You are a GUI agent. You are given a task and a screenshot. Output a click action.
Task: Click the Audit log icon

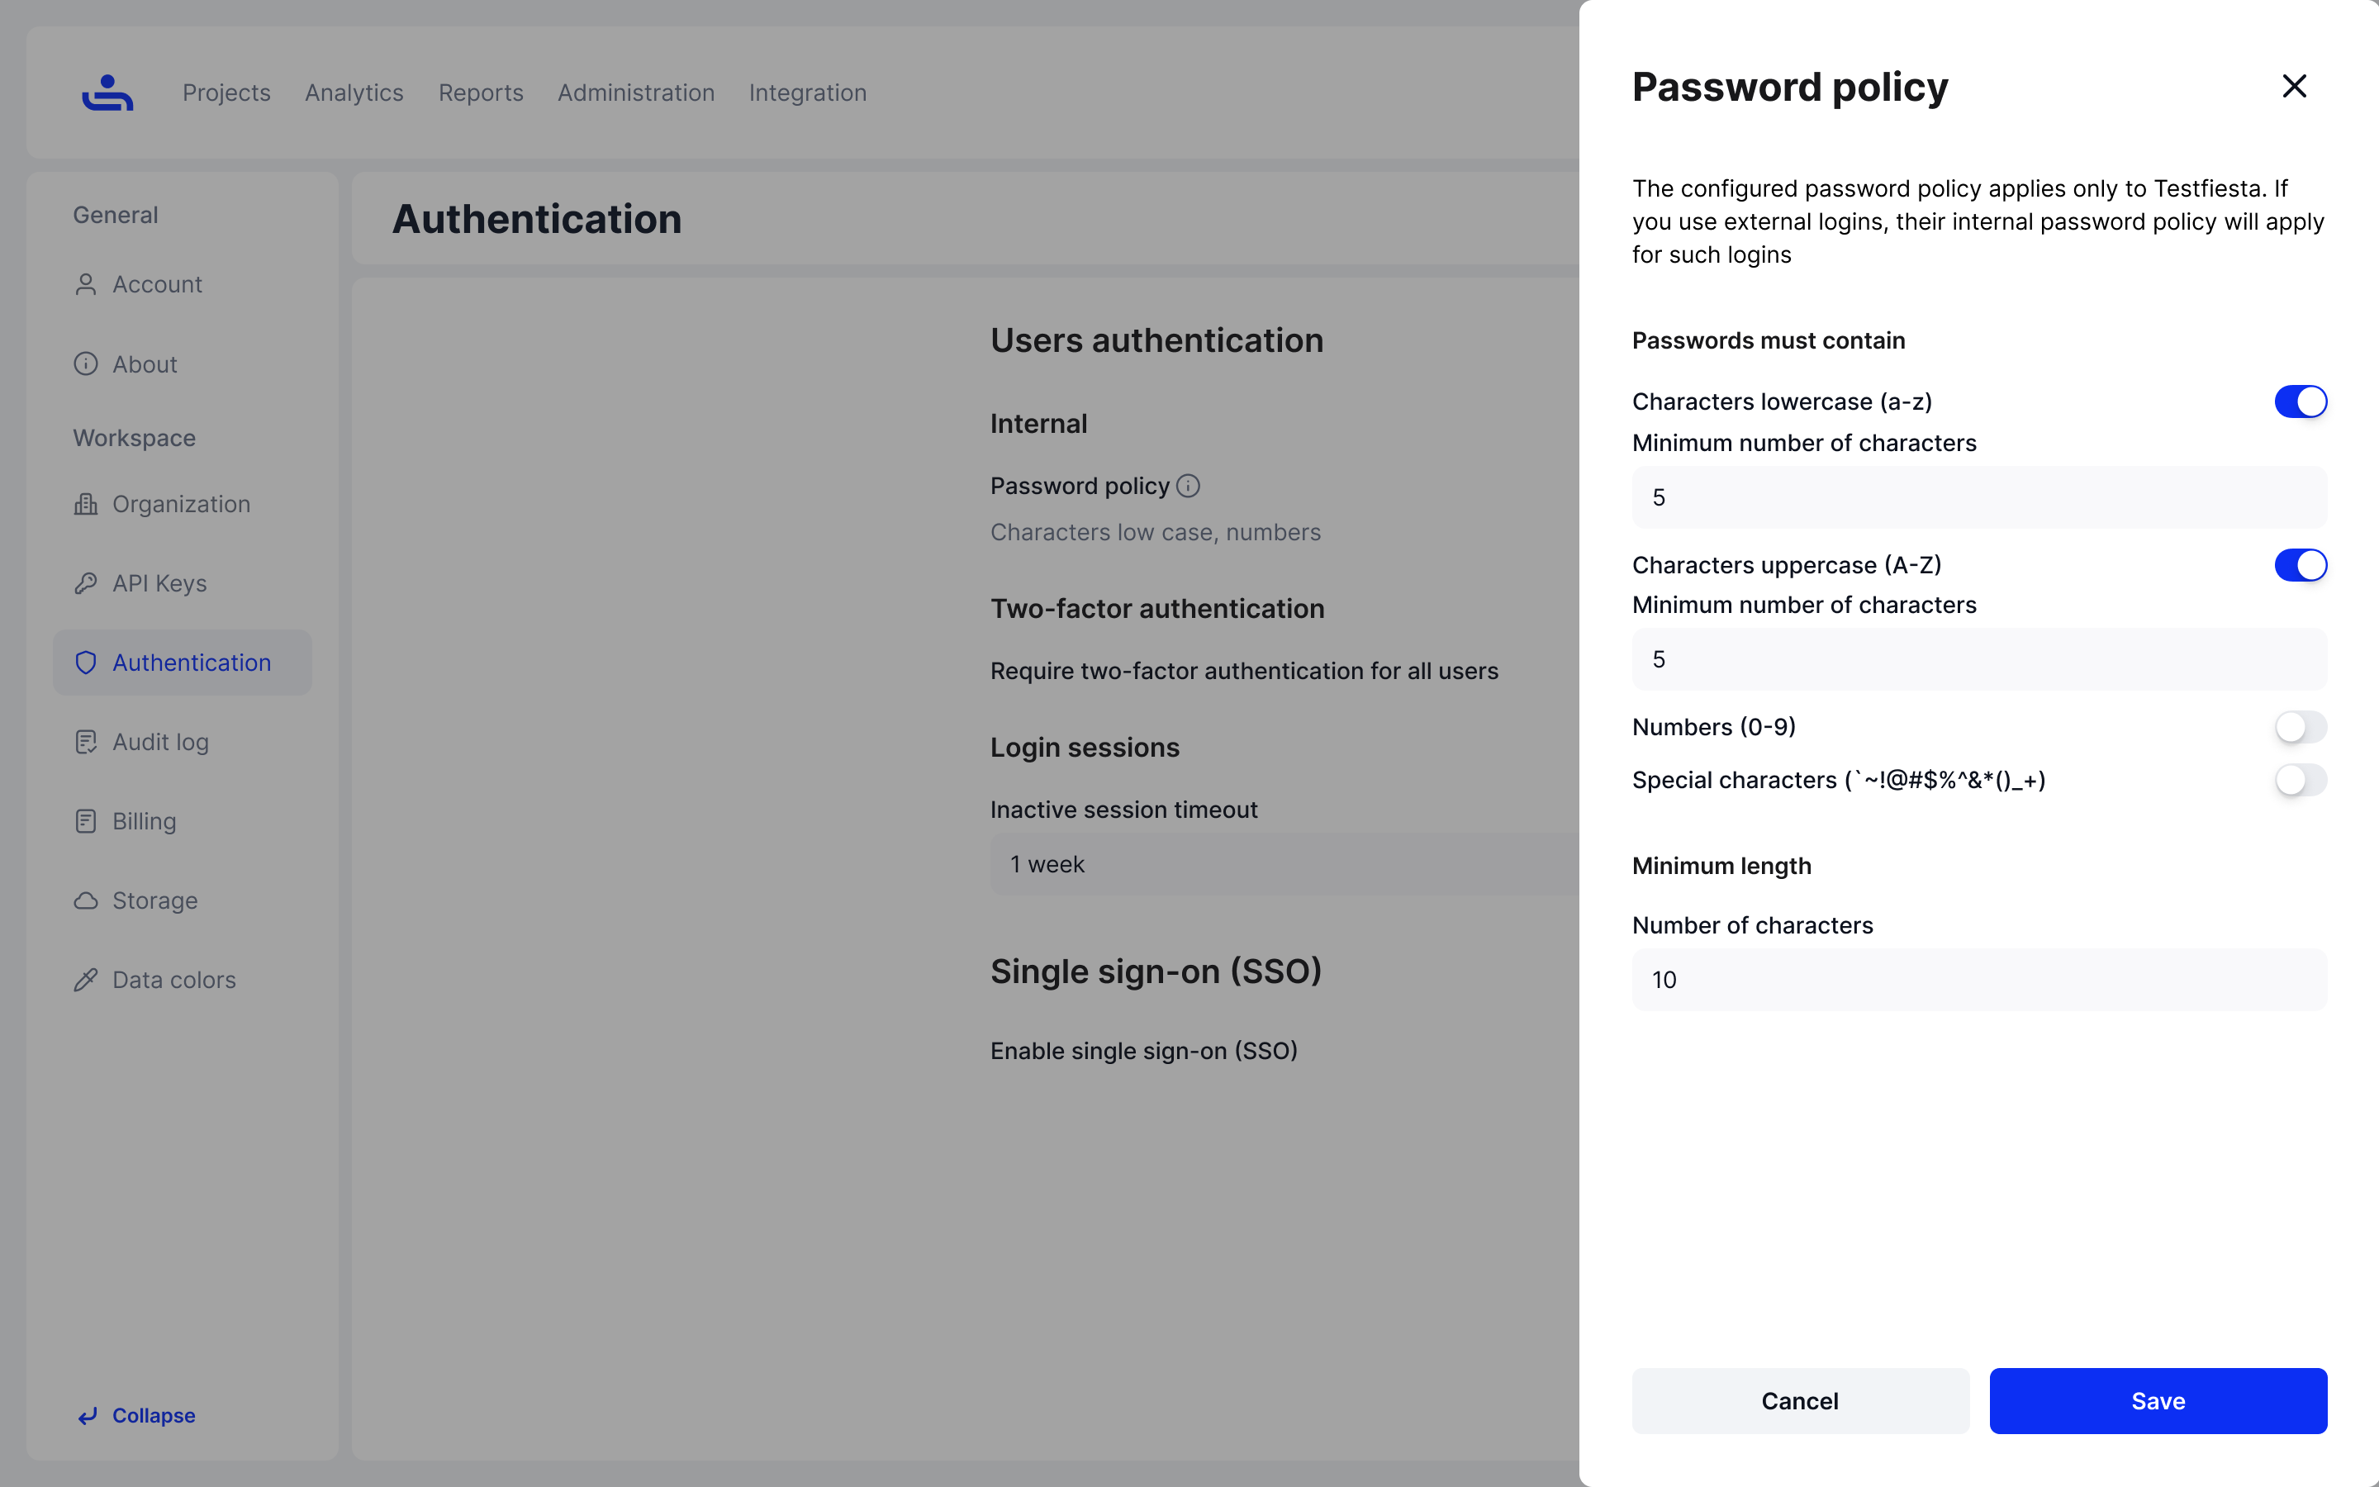pyautogui.click(x=86, y=742)
